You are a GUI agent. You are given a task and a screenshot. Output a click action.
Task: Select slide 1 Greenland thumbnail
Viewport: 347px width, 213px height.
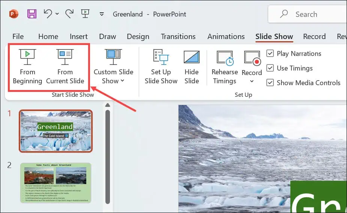point(56,131)
